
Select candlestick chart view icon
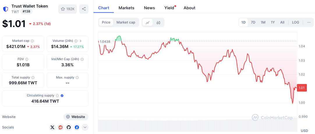pyautogui.click(x=158, y=22)
